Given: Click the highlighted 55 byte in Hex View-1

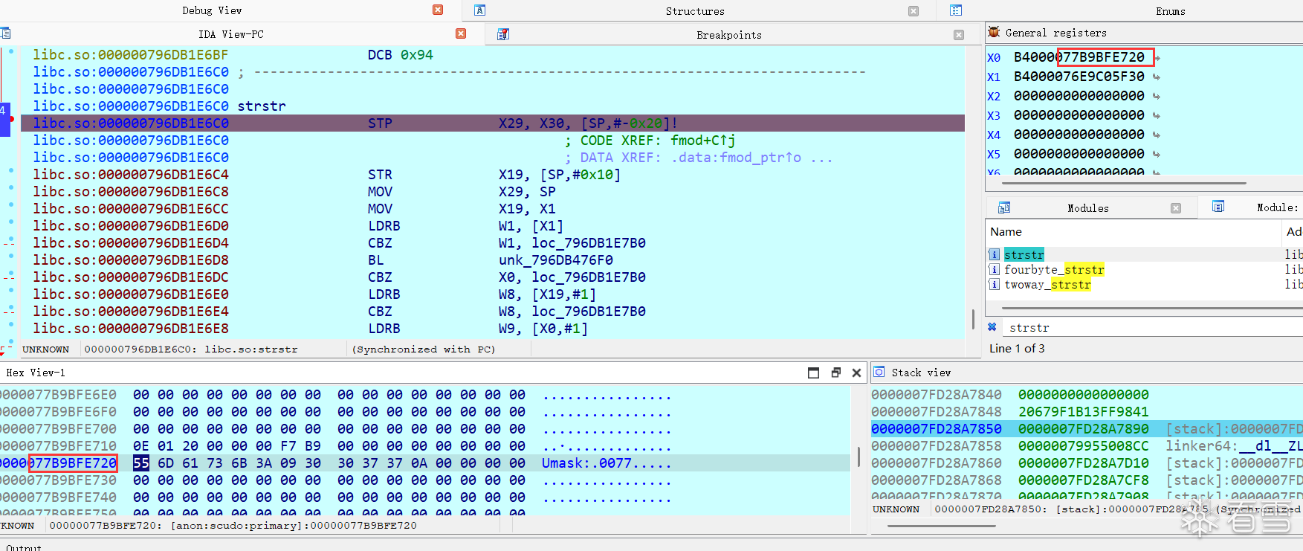Looking at the screenshot, I should coord(141,463).
